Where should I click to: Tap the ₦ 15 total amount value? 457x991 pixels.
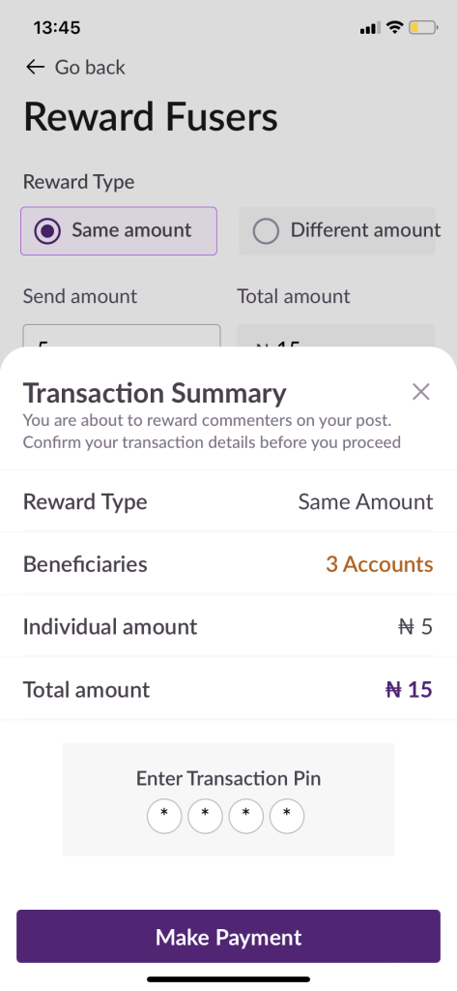tap(409, 689)
